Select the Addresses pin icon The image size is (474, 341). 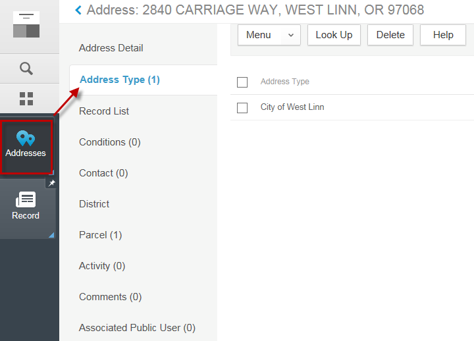(26, 139)
